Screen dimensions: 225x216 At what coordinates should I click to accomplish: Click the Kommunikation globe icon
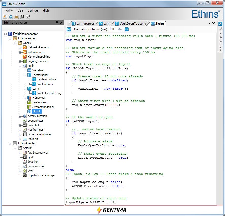coord(25,116)
